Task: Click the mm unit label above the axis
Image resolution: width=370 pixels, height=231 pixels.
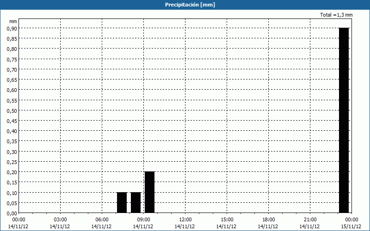Action: click(x=13, y=21)
